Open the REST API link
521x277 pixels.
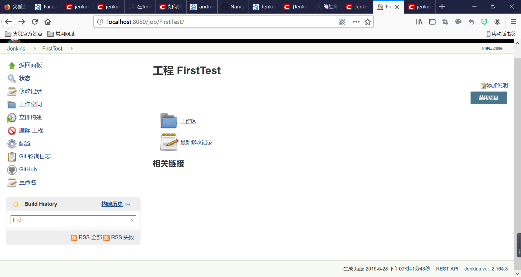click(x=447, y=269)
